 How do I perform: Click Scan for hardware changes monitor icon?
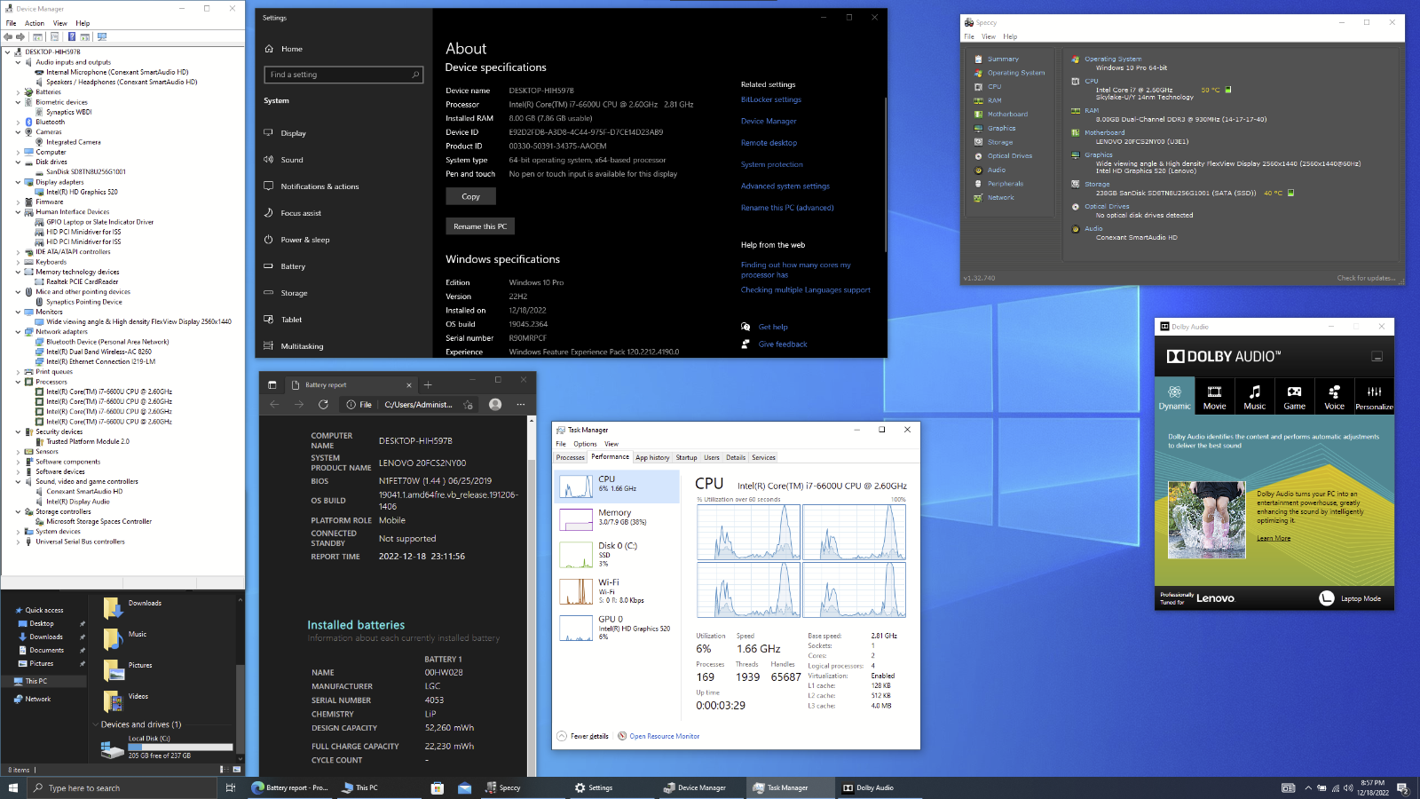(102, 36)
